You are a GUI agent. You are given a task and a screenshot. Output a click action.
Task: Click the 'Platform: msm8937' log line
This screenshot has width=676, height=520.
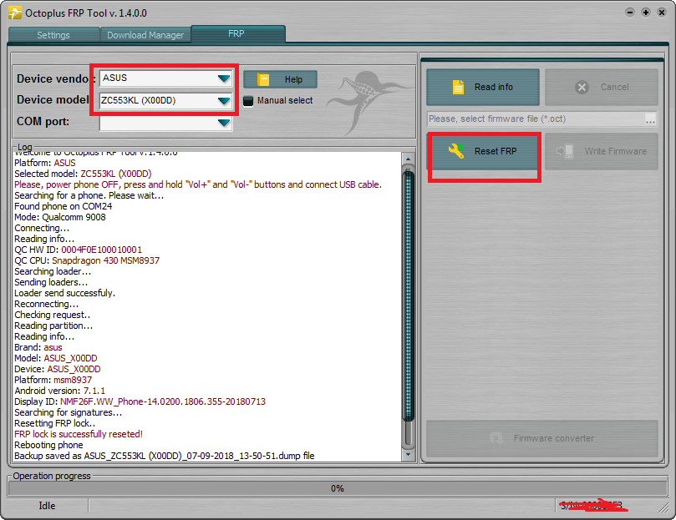click(53, 380)
